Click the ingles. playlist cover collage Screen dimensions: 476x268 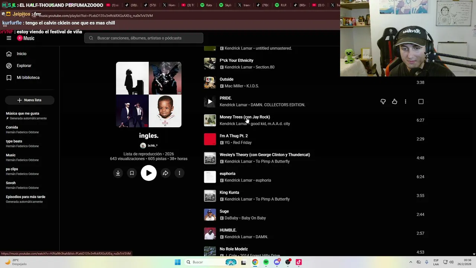pos(149,95)
